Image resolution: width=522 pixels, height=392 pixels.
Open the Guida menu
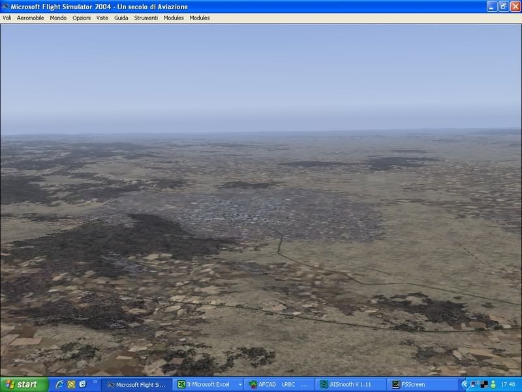click(121, 18)
